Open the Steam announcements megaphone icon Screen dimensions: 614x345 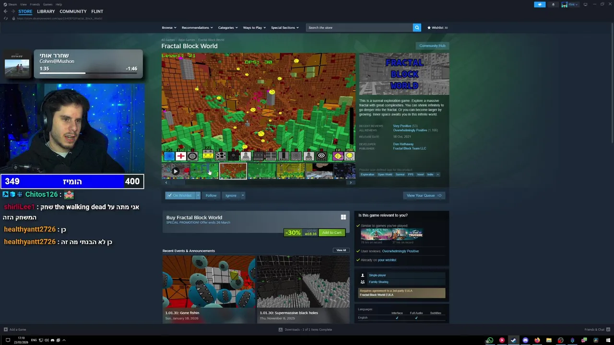pyautogui.click(x=540, y=4)
